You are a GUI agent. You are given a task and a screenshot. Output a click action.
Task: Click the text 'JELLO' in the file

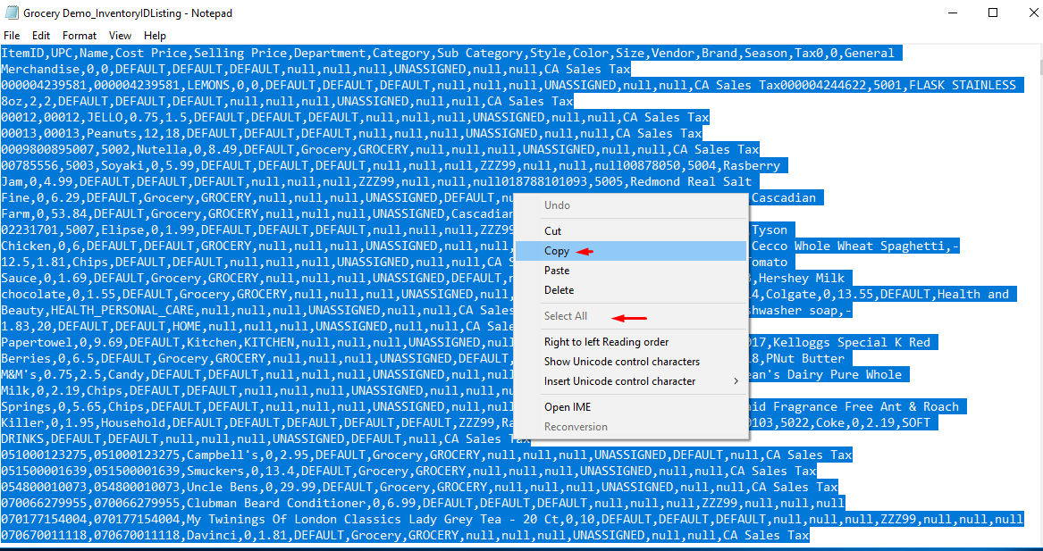pos(105,118)
